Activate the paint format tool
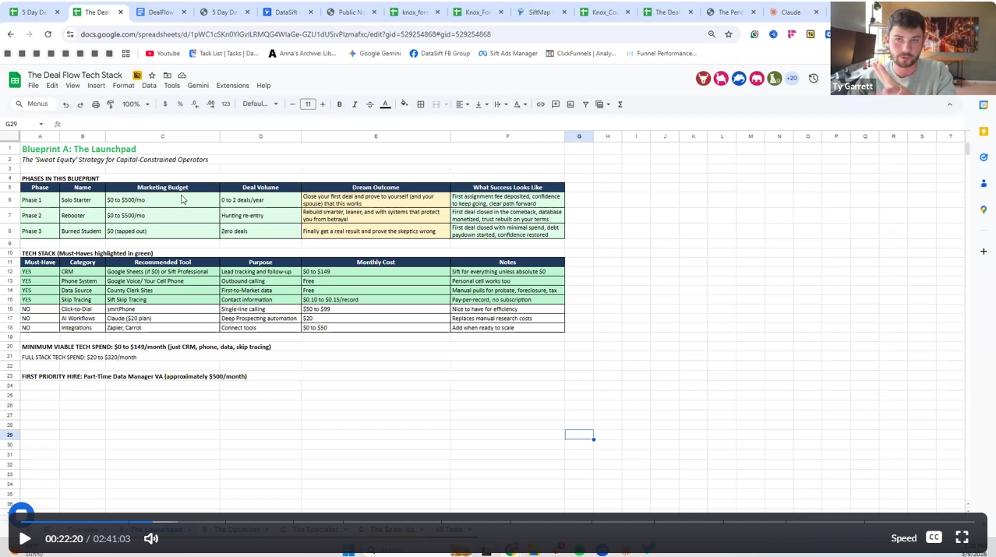The width and height of the screenshot is (996, 557). 110,104
